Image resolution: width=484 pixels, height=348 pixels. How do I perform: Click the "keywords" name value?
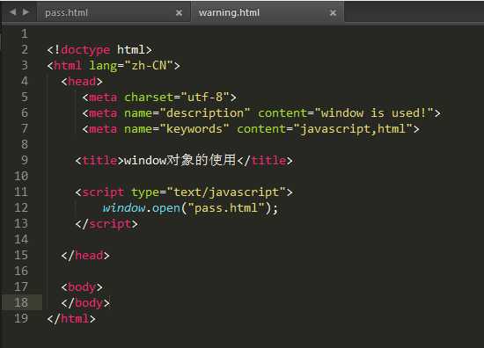194,129
